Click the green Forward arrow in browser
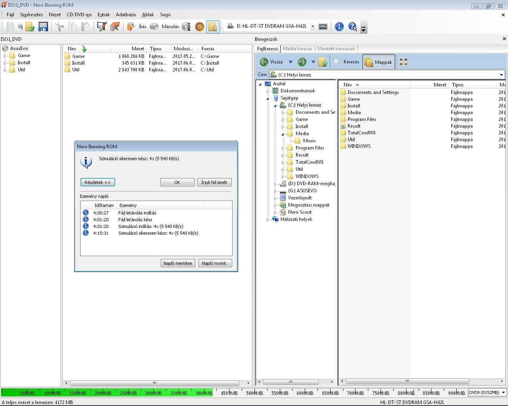 tap(302, 62)
